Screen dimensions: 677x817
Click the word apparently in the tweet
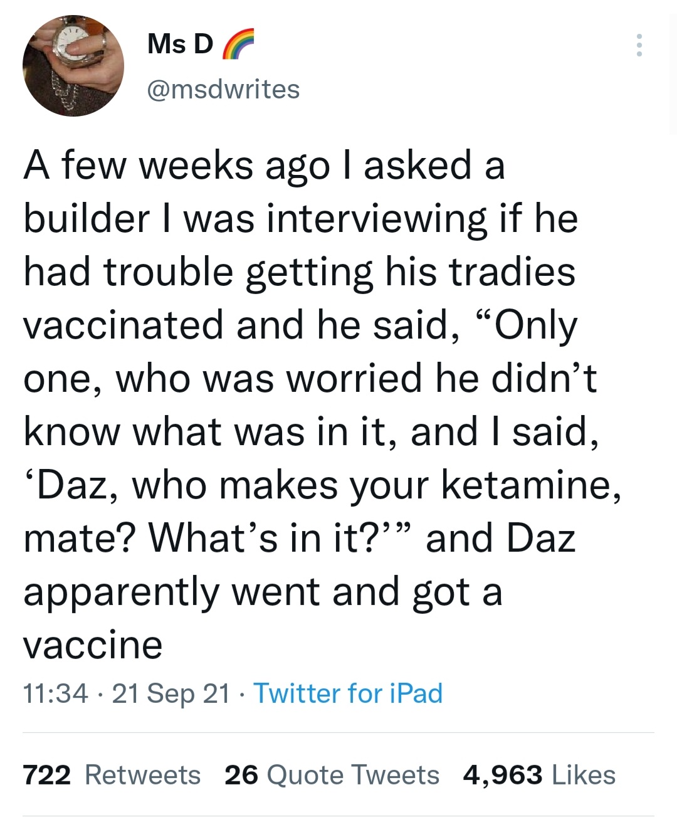121,593
